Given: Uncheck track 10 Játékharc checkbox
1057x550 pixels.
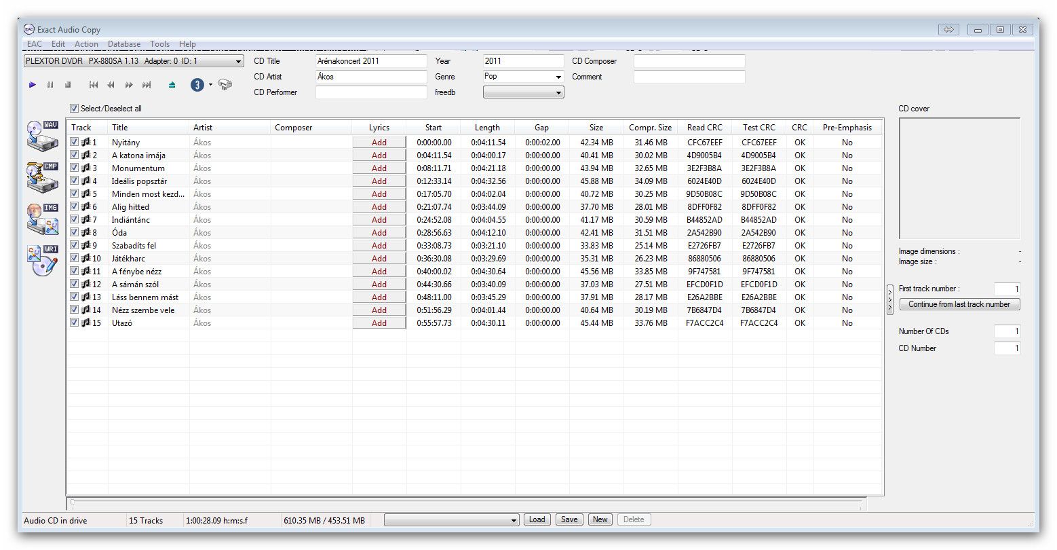Looking at the screenshot, I should tap(75, 259).
